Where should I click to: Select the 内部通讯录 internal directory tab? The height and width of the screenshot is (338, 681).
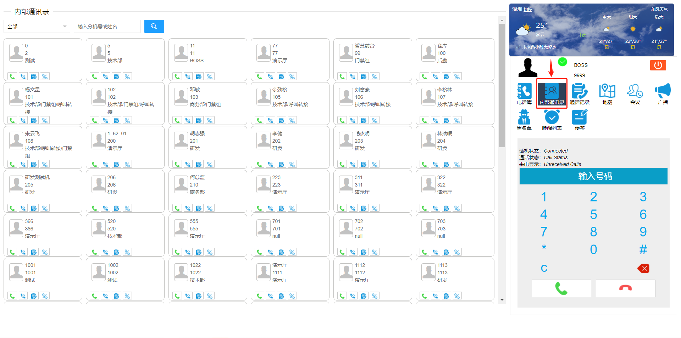pyautogui.click(x=552, y=93)
